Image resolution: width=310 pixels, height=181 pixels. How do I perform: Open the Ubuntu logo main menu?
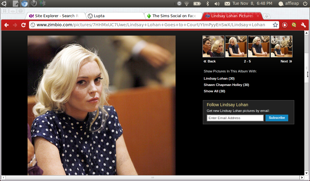(x=4, y=4)
